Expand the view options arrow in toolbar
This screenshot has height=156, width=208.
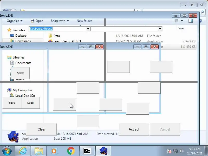[182, 21]
